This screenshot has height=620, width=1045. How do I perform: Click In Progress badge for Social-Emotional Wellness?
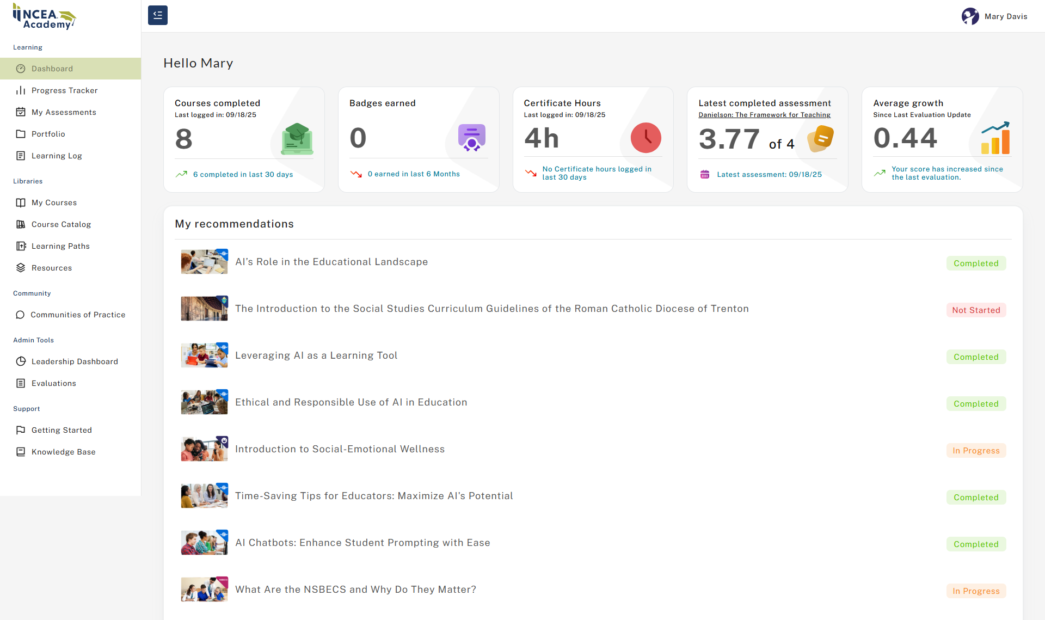(976, 451)
